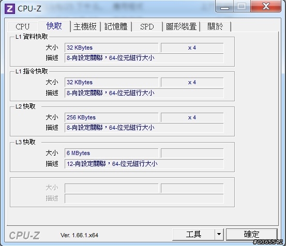Image resolution: width=286 pixels, height=246 pixels.
Task: Click the empty L3 快取 count field
Action: (192, 153)
